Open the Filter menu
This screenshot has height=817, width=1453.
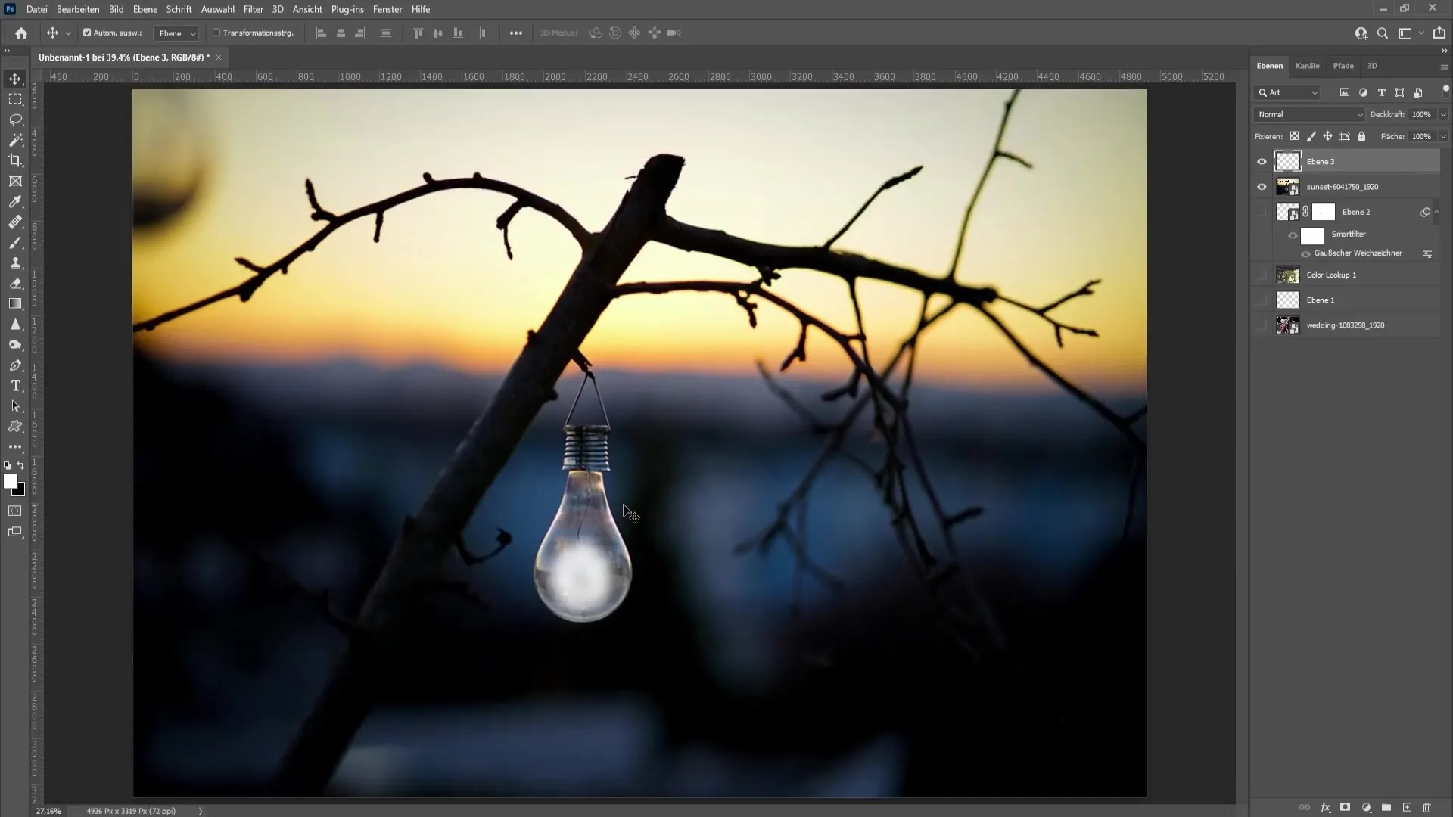(253, 9)
